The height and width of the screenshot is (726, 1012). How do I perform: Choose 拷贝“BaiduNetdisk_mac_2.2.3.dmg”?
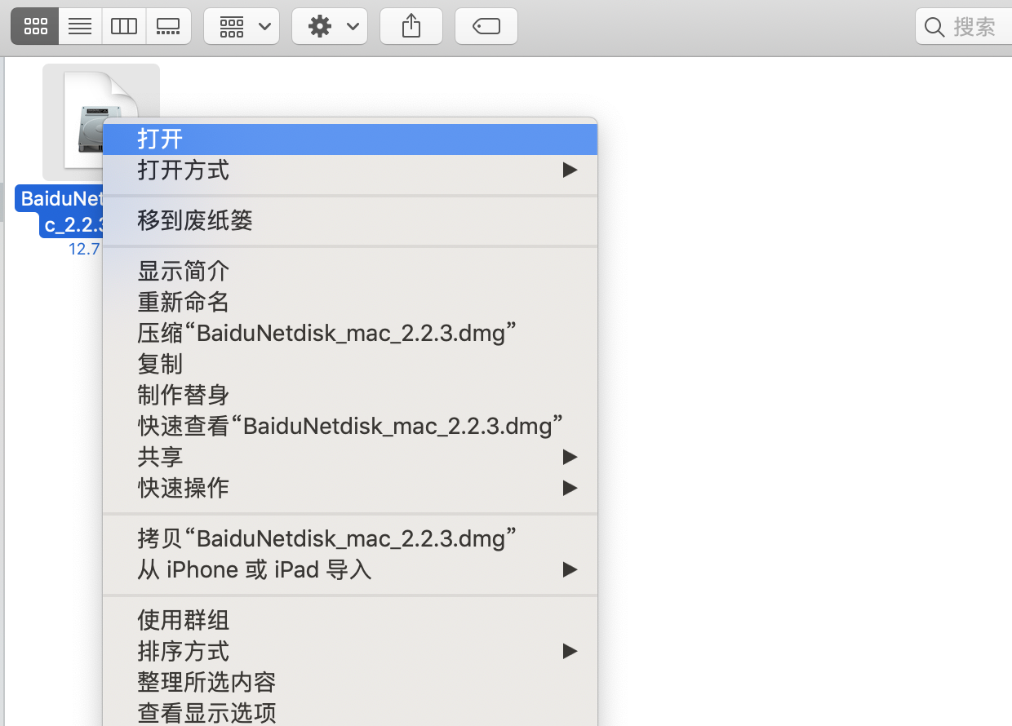tap(350, 538)
